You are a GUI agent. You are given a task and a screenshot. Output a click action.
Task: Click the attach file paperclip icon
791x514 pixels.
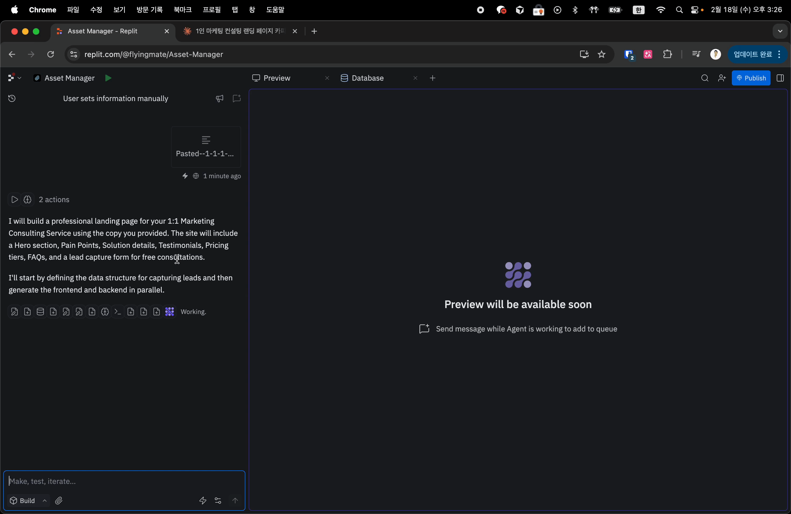click(x=59, y=500)
